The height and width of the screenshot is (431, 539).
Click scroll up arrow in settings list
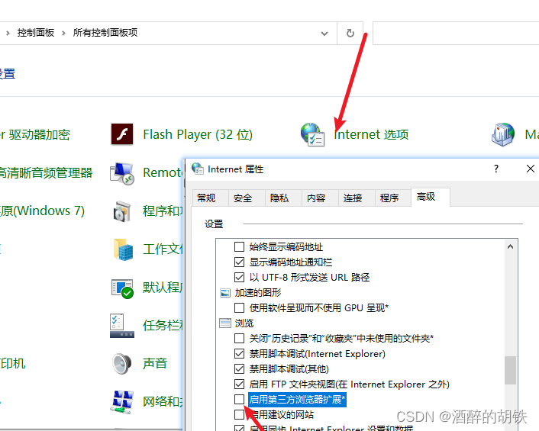pos(510,246)
